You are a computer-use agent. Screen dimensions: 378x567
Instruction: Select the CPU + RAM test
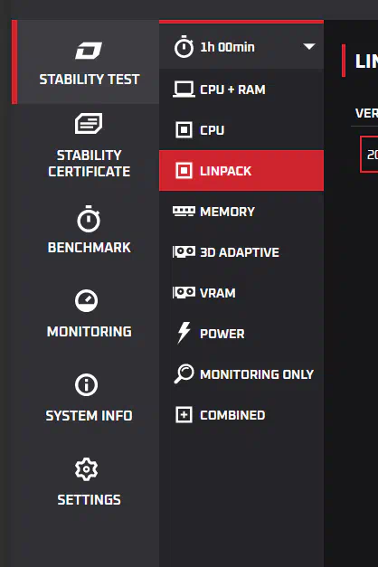point(241,90)
